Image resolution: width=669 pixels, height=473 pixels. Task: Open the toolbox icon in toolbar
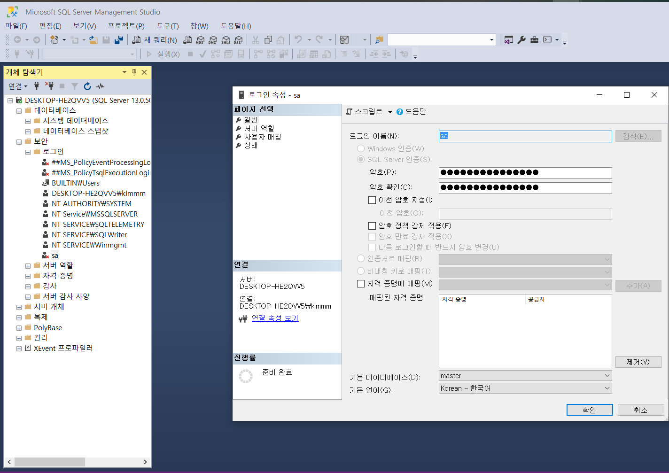click(534, 40)
